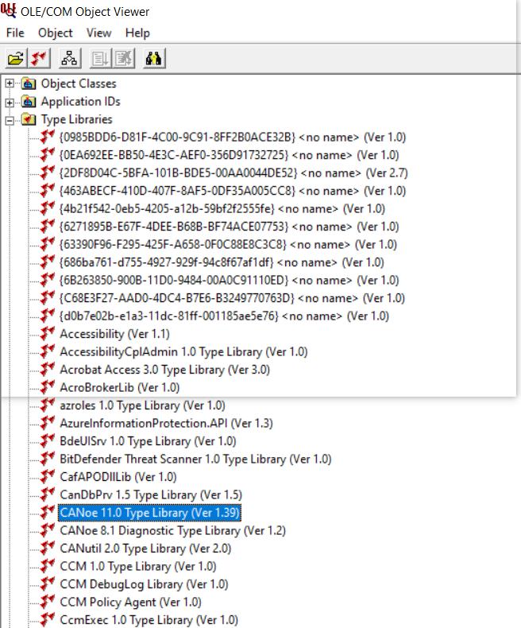Open the View menu

98,33
